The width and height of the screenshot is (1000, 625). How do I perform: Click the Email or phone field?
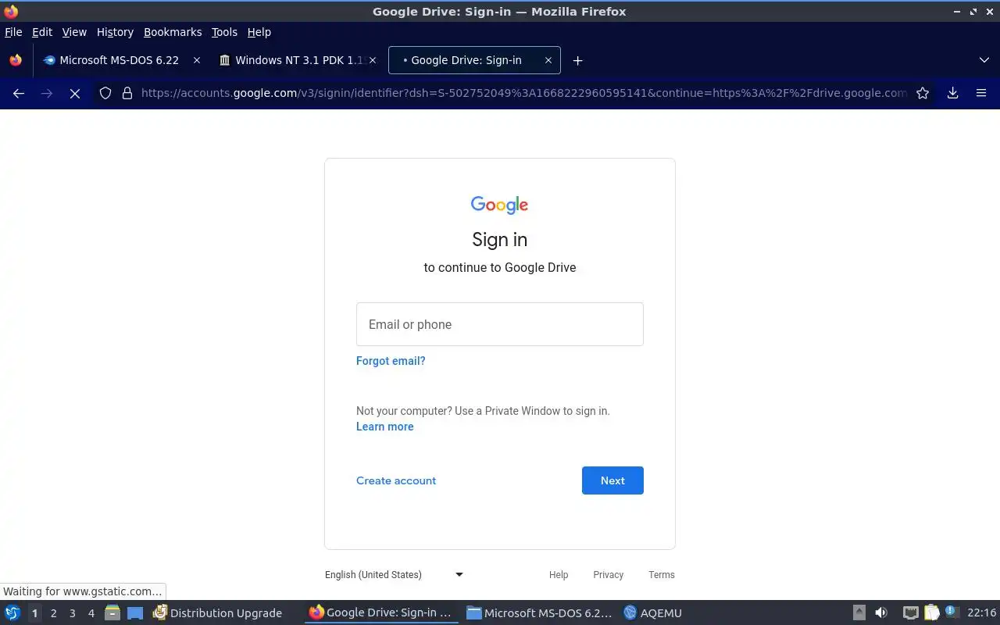(500, 324)
